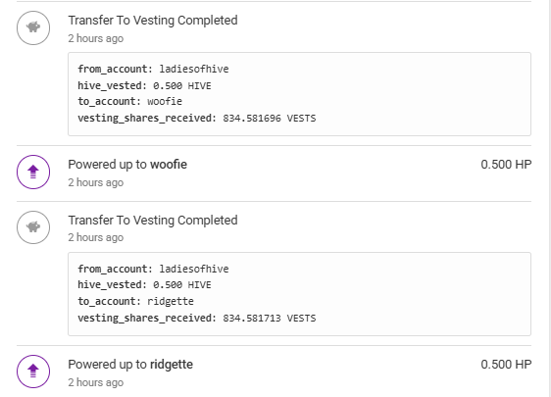Click the vertical scrollbar on the right edge
551x397 pixels.
pyautogui.click(x=549, y=198)
